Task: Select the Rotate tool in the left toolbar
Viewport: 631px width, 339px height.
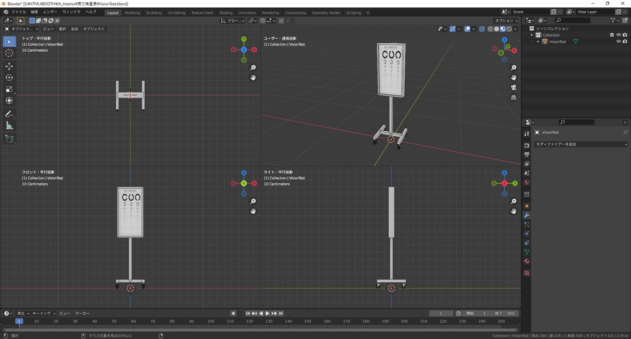Action: [9, 78]
